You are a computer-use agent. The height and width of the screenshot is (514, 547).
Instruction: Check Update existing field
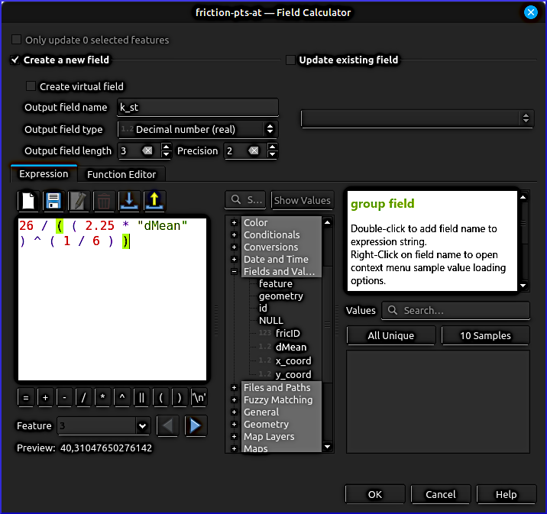[x=290, y=60]
